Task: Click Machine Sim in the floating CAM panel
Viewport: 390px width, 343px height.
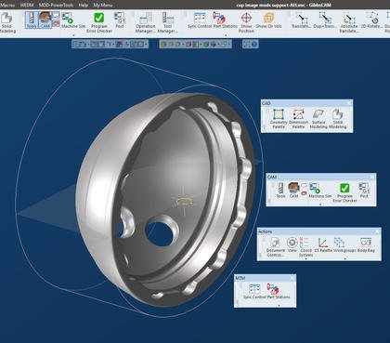Action: pos(319,191)
